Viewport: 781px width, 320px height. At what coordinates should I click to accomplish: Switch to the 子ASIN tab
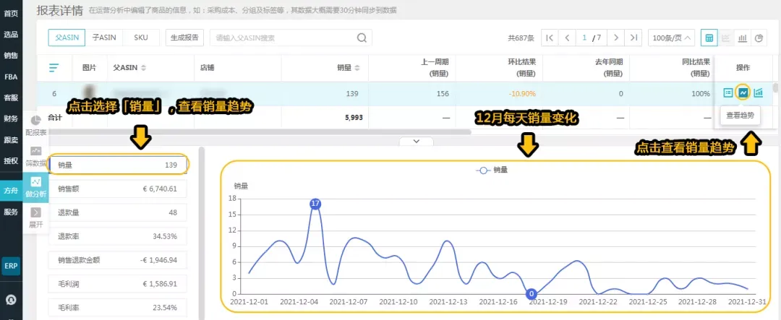104,38
